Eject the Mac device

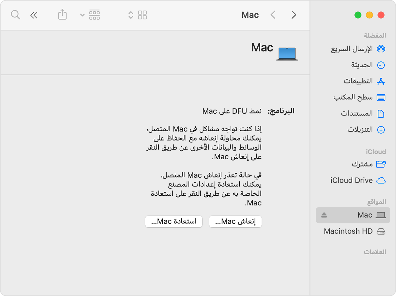tap(324, 215)
